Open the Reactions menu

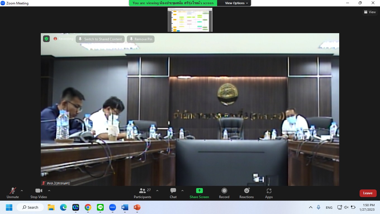[246, 193]
